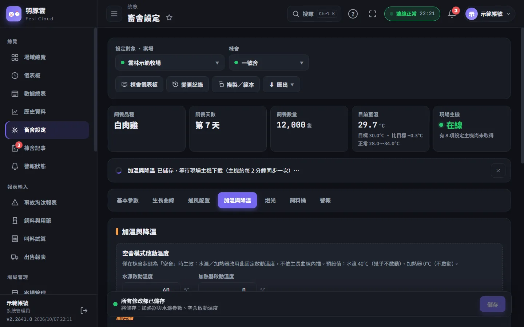524x327 pixels.
Task: Click 複製／範本 button
Action: tap(236, 85)
